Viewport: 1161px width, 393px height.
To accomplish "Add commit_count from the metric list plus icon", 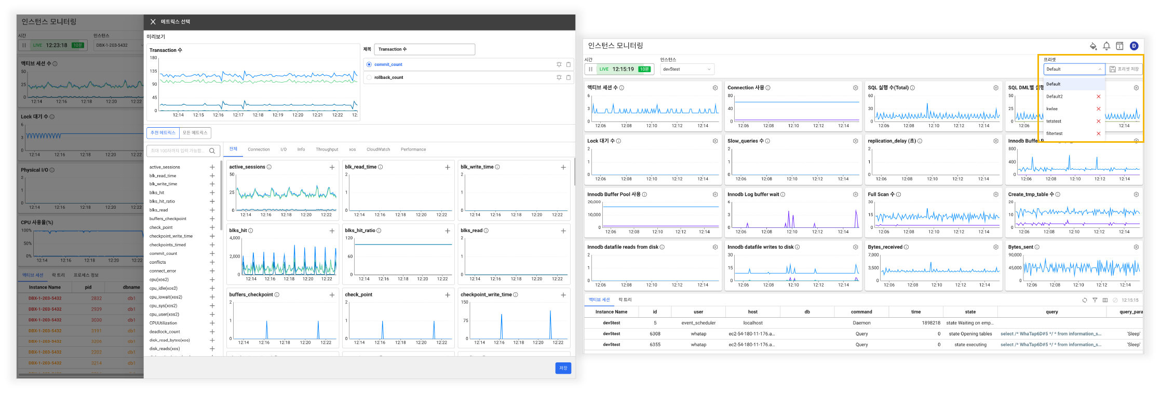I will 212,253.
